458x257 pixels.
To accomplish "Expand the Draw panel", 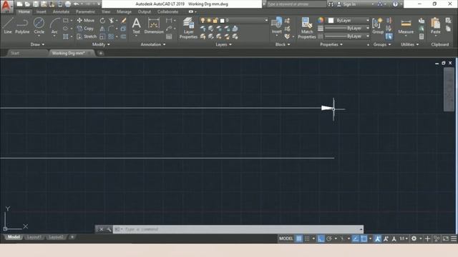I will click(37, 44).
